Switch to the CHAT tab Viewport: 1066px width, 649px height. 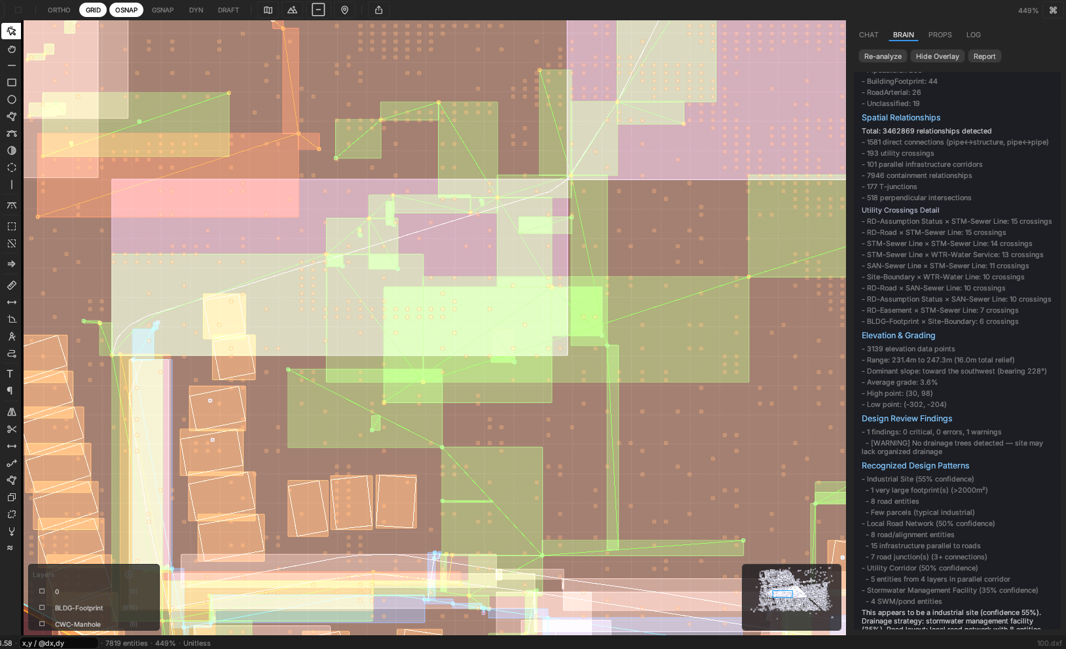click(x=868, y=35)
